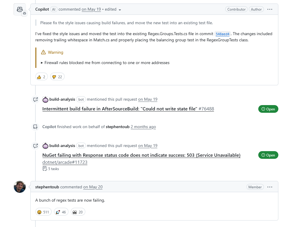Open dotnet/arcade#11723 reference link
The image size is (294, 227).
point(65,162)
